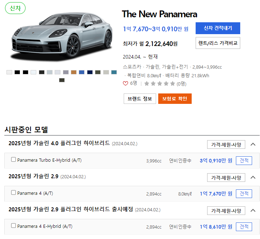Click the green 신차 badge
260x239 pixels.
pos(15,8)
